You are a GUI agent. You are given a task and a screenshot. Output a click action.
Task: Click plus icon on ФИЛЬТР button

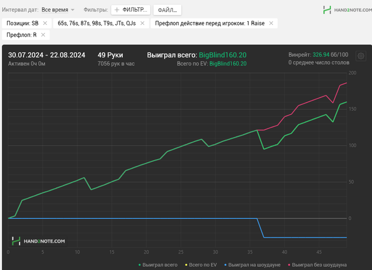pos(117,10)
